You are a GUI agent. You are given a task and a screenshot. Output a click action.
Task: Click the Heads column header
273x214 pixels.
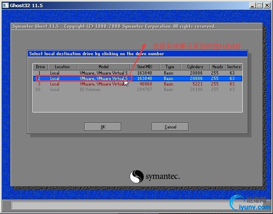click(x=218, y=67)
